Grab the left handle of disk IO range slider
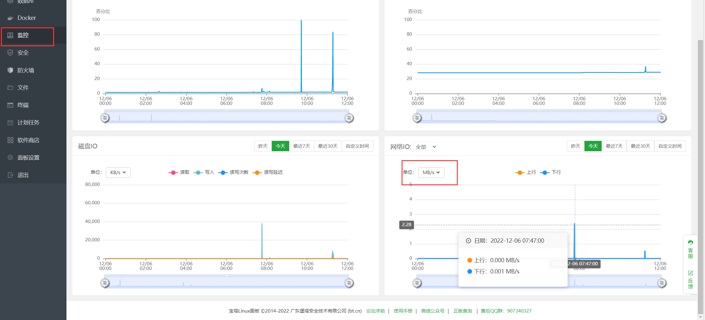 pyautogui.click(x=105, y=283)
